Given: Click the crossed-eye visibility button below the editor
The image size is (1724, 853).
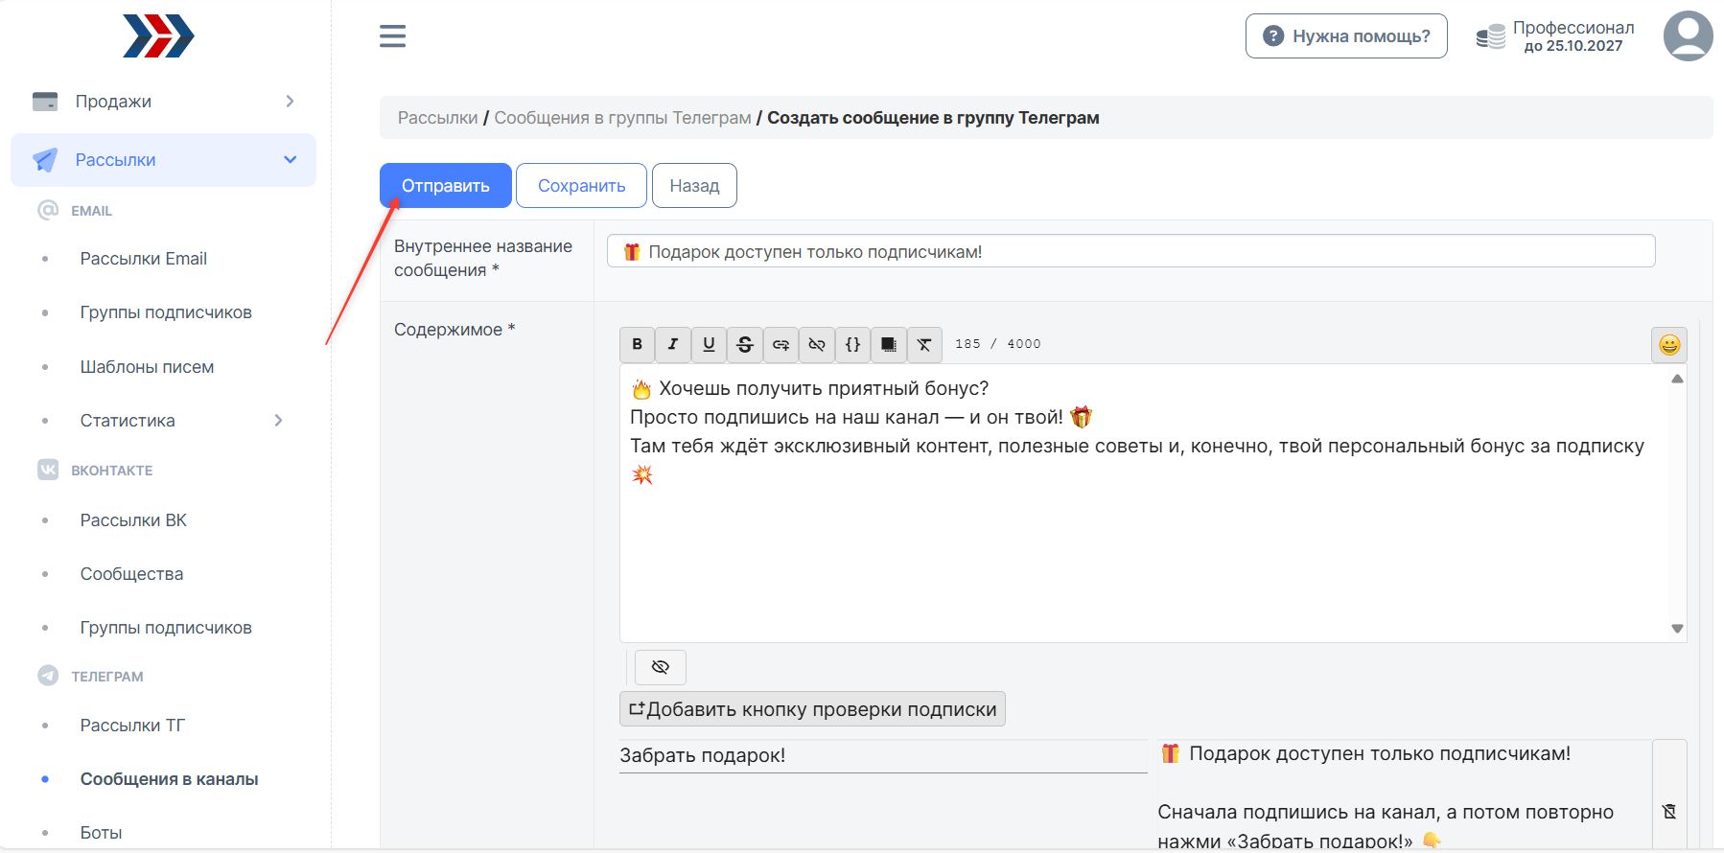Looking at the screenshot, I should coord(661,667).
